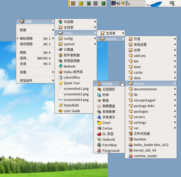Open the packages folder entry
The width and height of the screenshot is (181, 177).
tap(151, 111)
